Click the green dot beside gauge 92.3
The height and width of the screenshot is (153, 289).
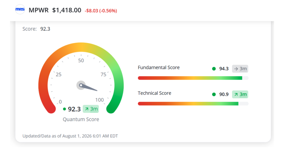tap(64, 109)
